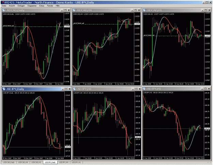213x165 pixels.
Task: Click the USDJPY,H4 chart window icon
Action: 74,89
